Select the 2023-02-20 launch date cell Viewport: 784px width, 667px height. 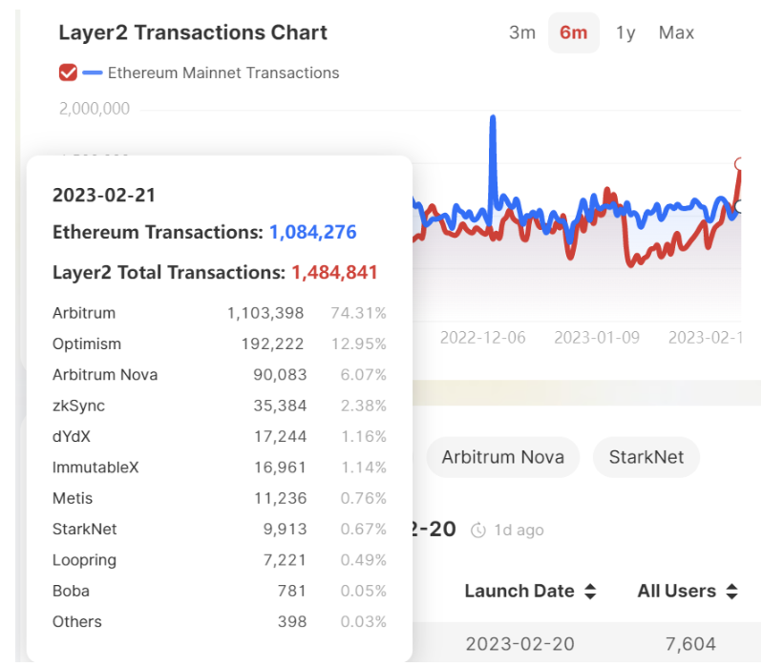point(520,644)
